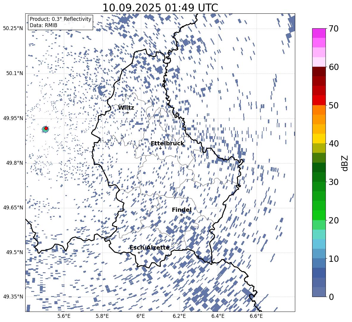Click the 6.6°E longitude label
Viewport: 352px width, 322px height.
(256, 316)
